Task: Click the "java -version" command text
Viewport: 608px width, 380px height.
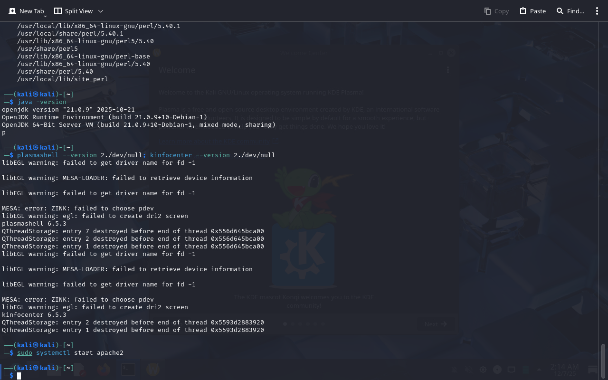Action: click(42, 102)
